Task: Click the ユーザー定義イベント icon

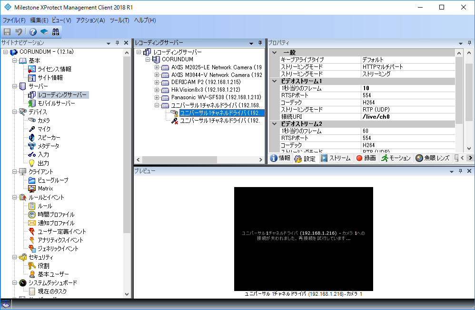Action: (32, 232)
